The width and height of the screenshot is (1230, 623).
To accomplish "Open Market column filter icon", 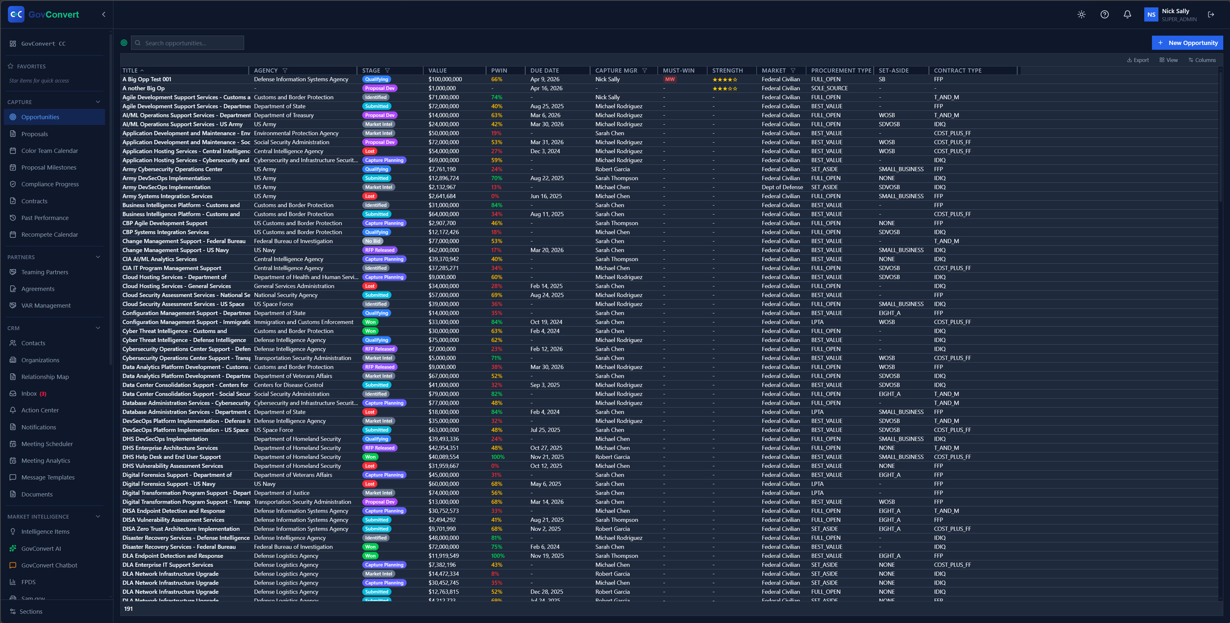I will 793,71.
